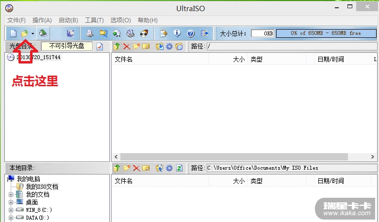Sort the disc pane by the 文件名 column
This screenshot has height=222, width=379.
tap(160, 59)
